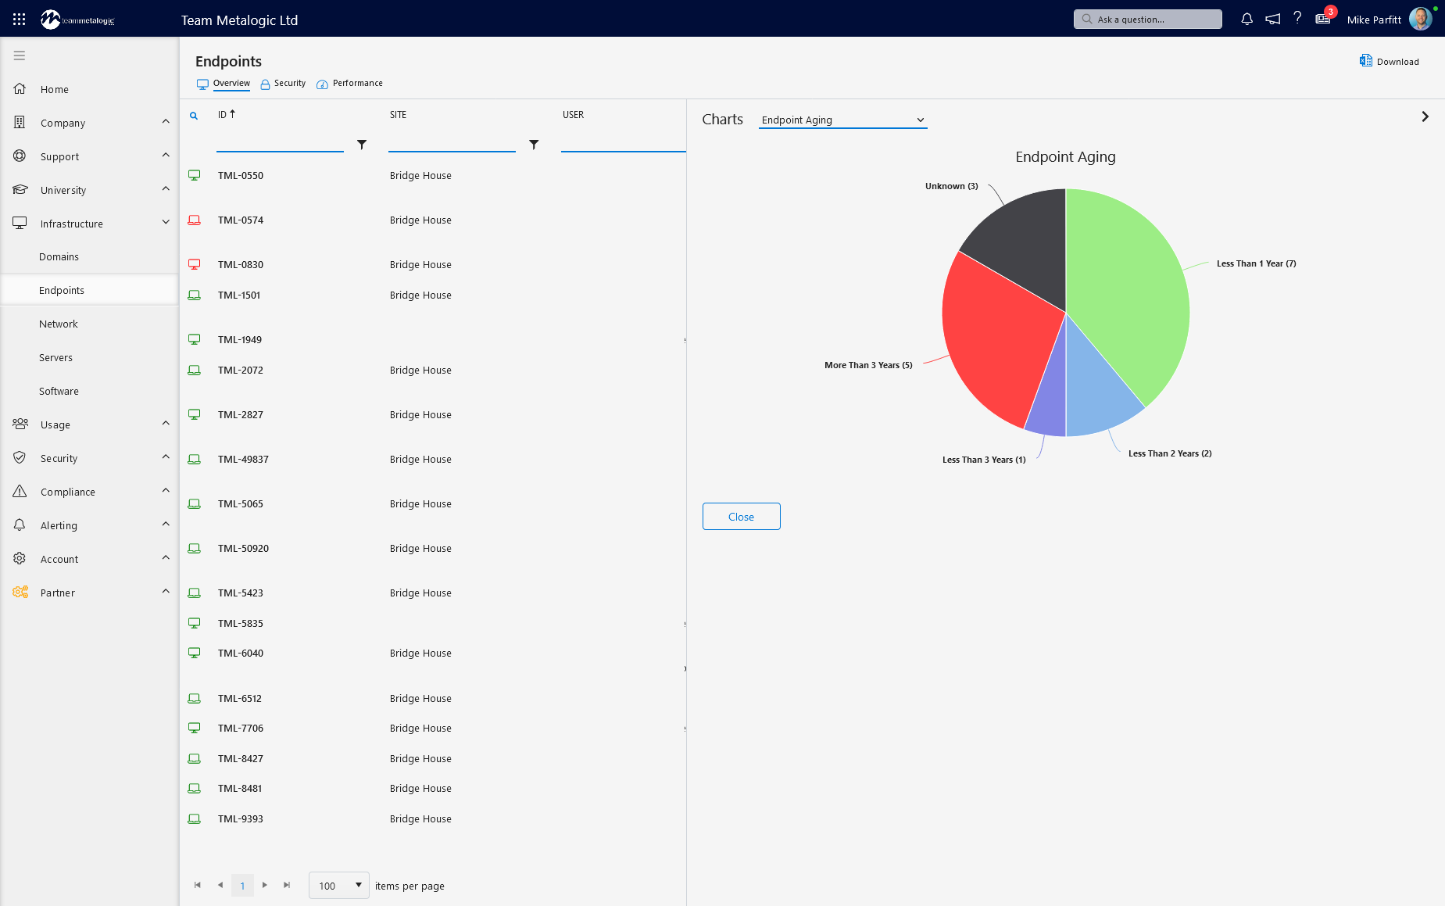
Task: Click the red desktop icon for TML-0830
Action: pyautogui.click(x=195, y=265)
